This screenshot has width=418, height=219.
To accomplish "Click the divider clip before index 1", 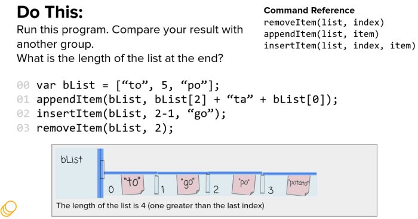I will pos(156,184).
